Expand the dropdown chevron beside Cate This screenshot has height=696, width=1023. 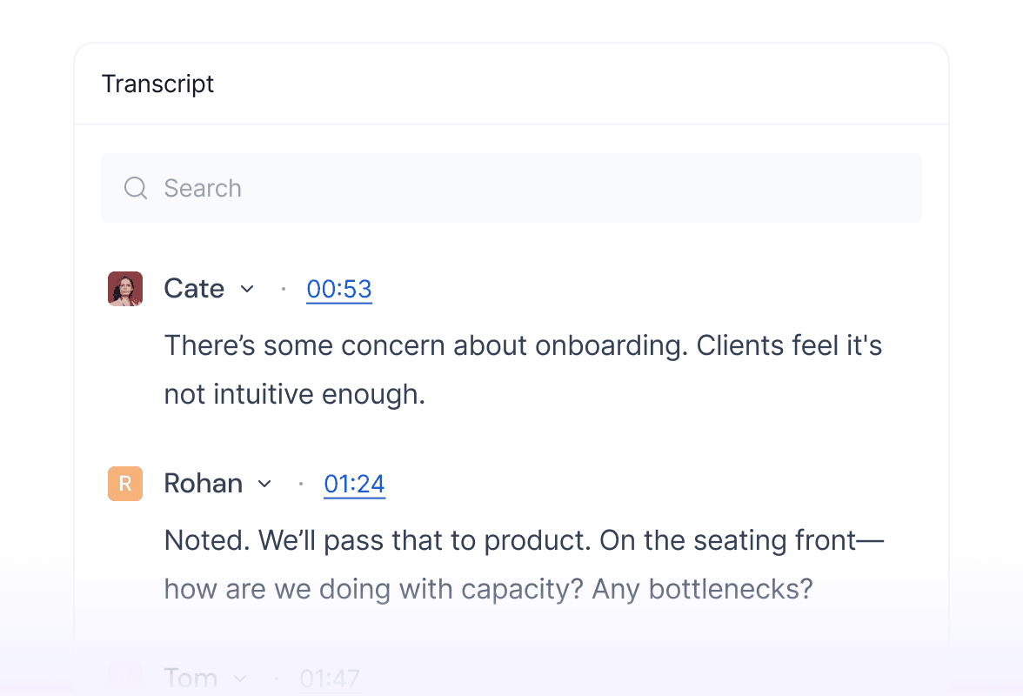pos(247,289)
